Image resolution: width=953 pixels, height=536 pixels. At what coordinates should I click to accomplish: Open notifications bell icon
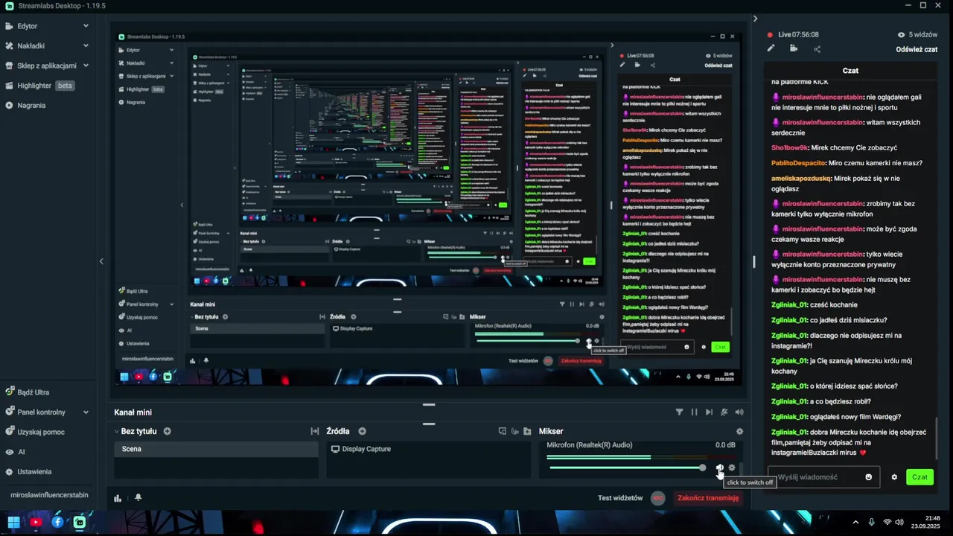coord(138,497)
